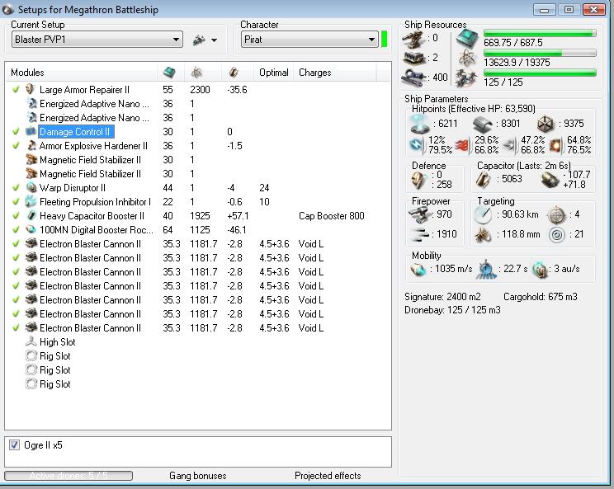Open the Current Setup dropdown Blaster PVP1
614x489 pixels.
tap(97, 40)
